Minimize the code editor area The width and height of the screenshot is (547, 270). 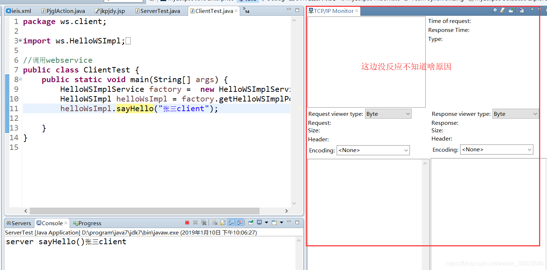[x=289, y=10]
